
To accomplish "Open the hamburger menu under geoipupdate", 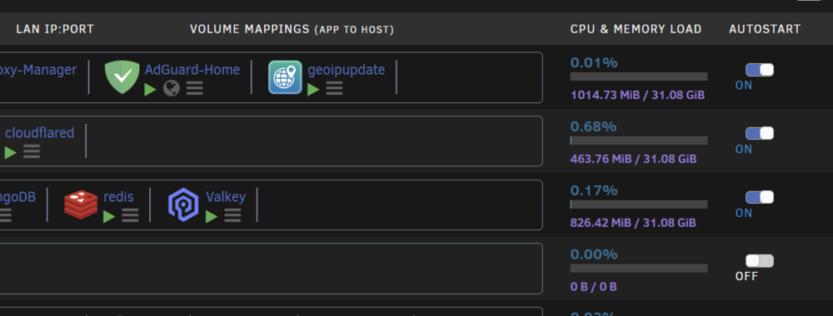I will click(334, 88).
